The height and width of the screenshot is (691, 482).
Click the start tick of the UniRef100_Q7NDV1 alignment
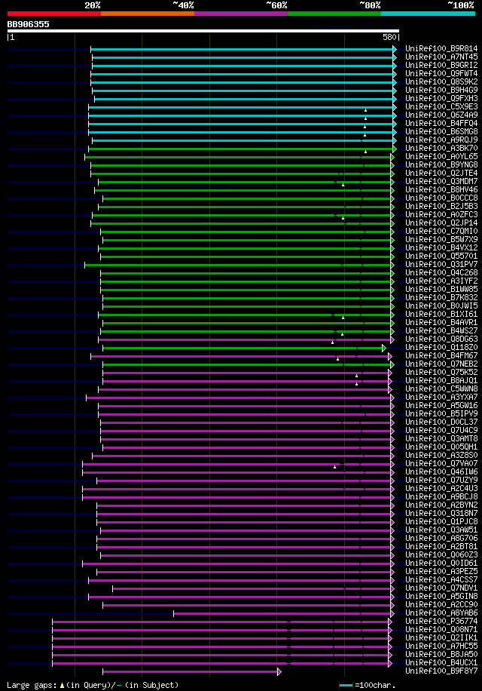[112, 588]
